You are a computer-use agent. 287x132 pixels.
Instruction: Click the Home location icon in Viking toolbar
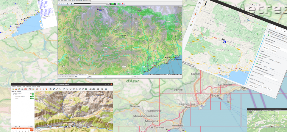(x=37, y=89)
